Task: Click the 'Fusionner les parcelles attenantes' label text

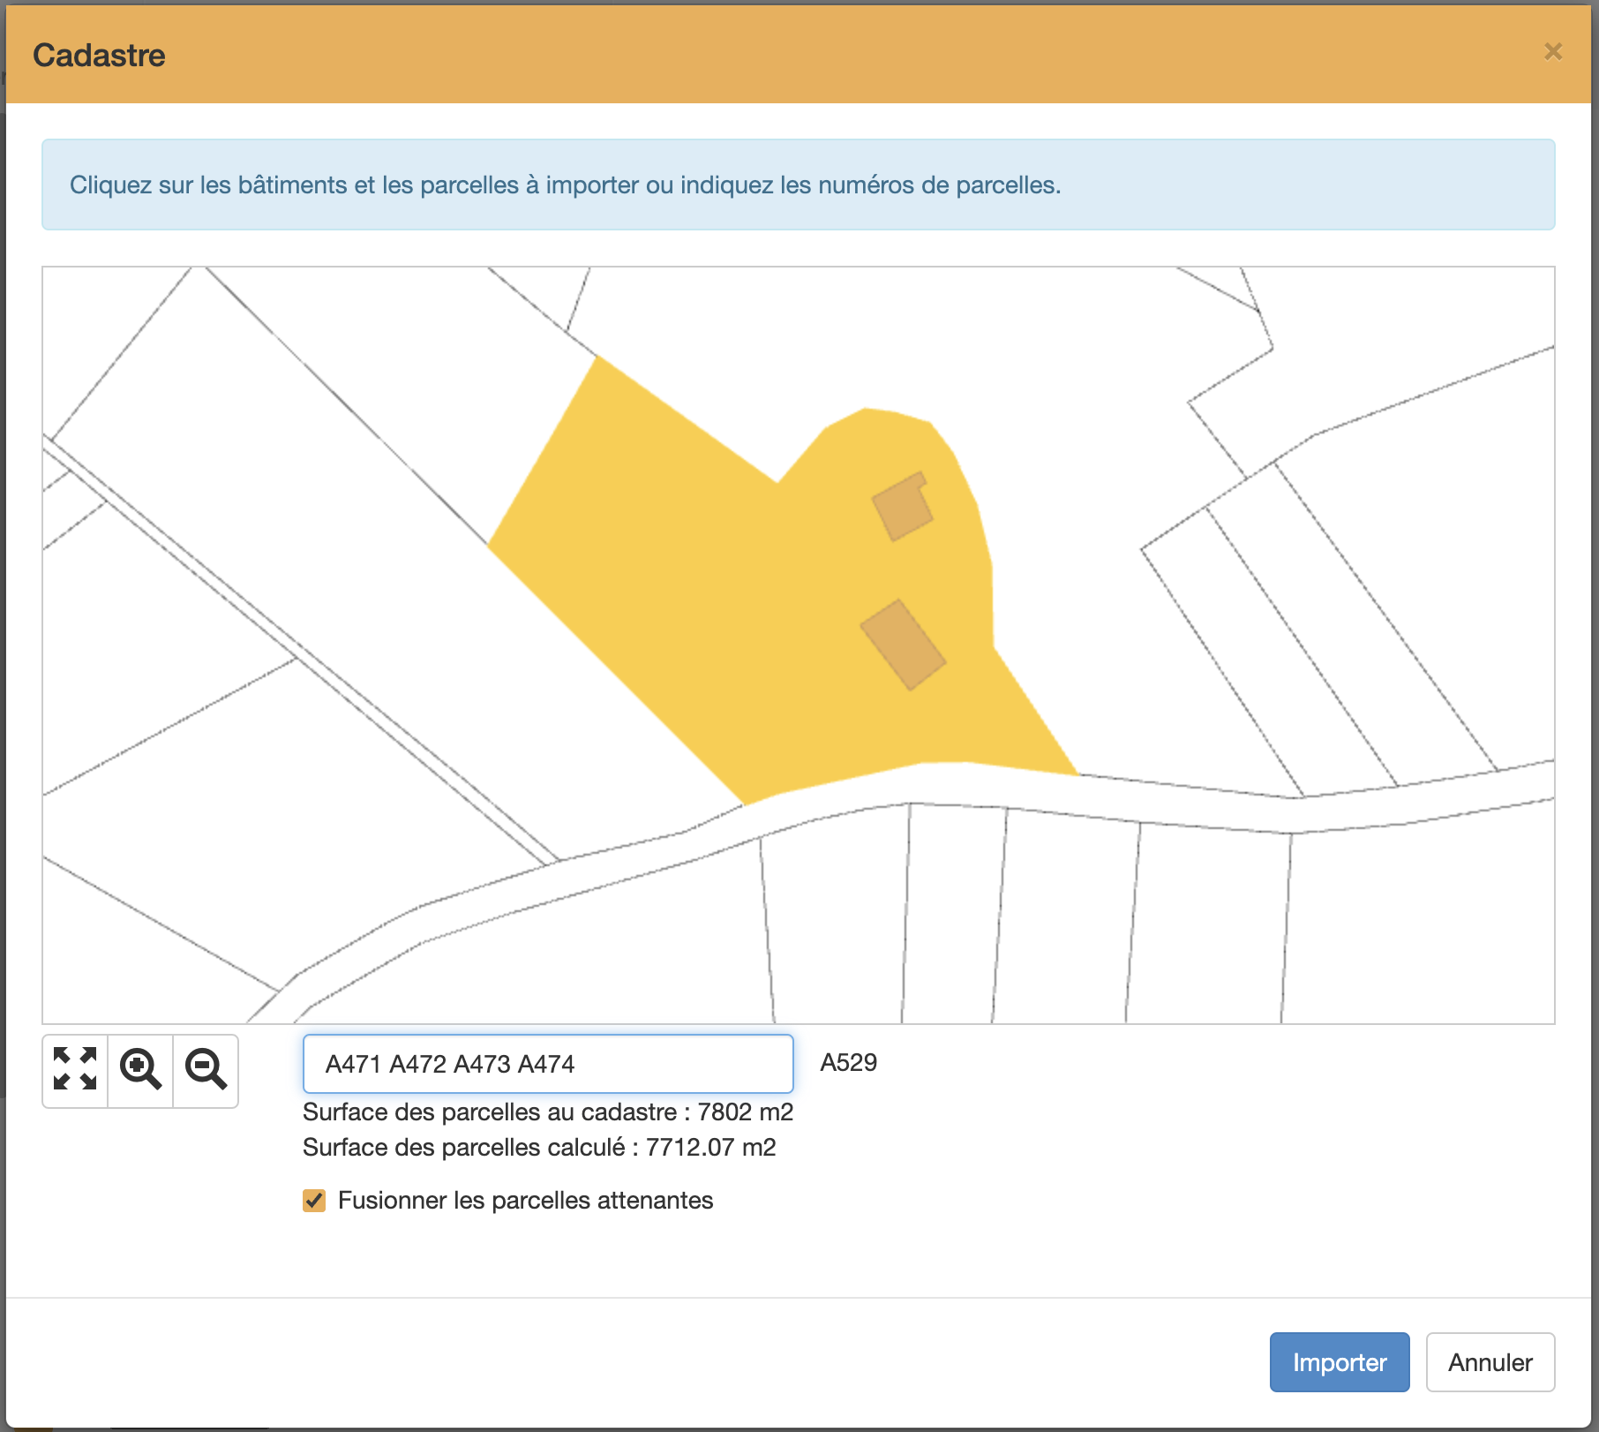Action: point(525,1201)
